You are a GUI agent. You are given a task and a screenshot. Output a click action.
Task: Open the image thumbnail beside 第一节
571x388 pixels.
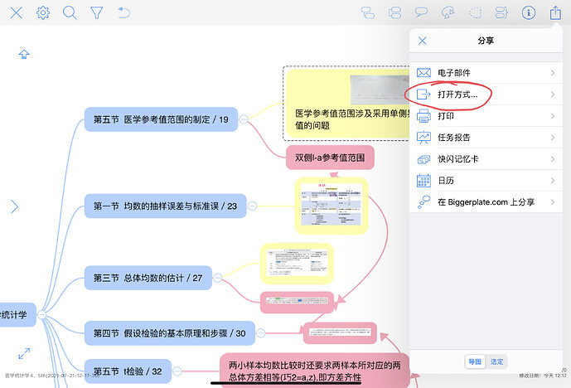click(331, 206)
